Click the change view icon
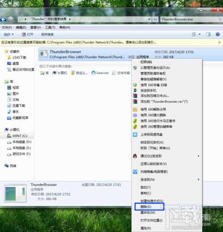Viewport: 223px width, 232px height. (194, 34)
